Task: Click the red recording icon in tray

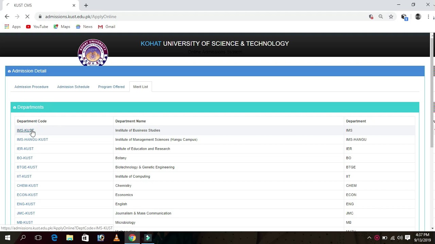Action: pos(377,238)
